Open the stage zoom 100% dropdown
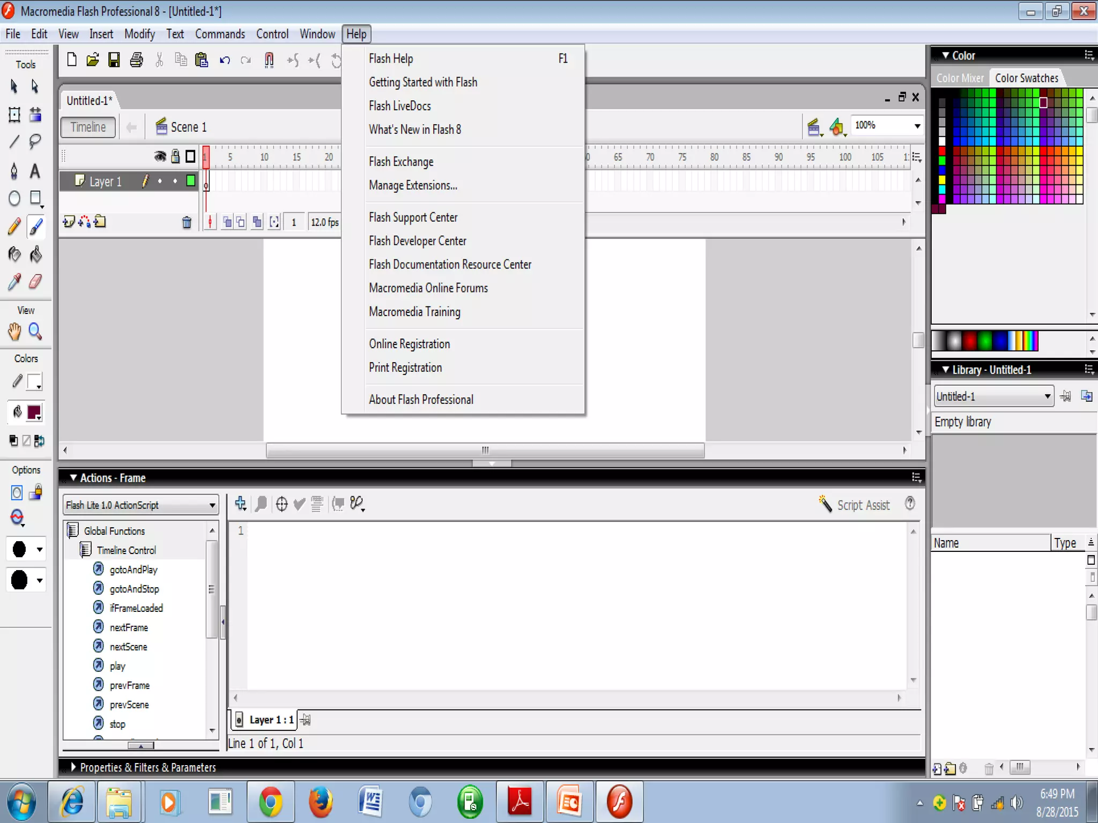The width and height of the screenshot is (1098, 823). tap(917, 126)
